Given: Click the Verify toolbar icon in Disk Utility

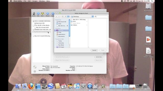Looking at the screenshot, I should pos(34,14).
